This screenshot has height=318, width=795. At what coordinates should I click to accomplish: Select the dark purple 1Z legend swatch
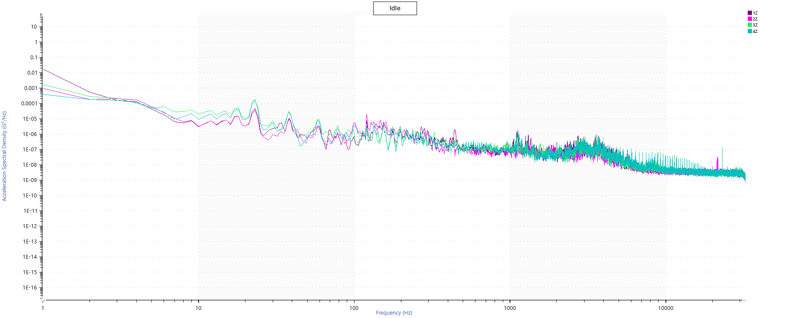[750, 13]
